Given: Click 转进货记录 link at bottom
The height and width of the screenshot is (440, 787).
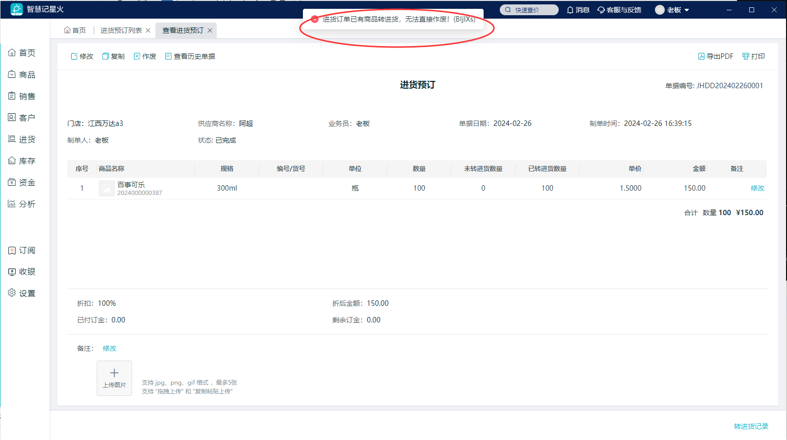Looking at the screenshot, I should [751, 426].
